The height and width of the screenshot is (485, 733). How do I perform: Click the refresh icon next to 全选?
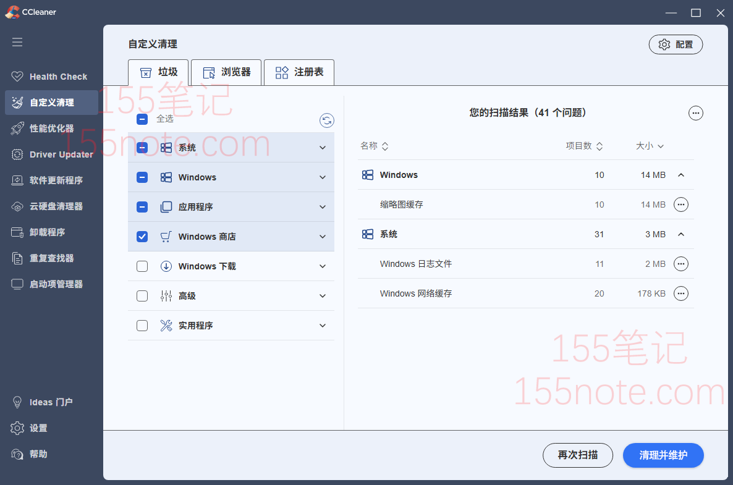(327, 120)
